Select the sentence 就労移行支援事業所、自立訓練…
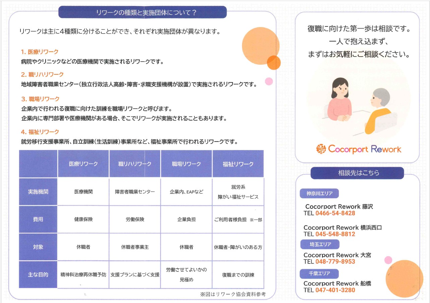This screenshot has width=430, height=303. coord(129,142)
